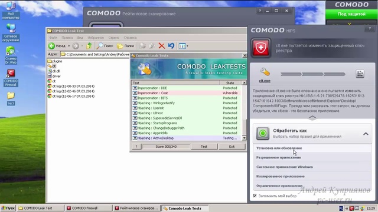Select the plugins folder in Explorer
The width and height of the screenshot is (378, 212).
55,61
